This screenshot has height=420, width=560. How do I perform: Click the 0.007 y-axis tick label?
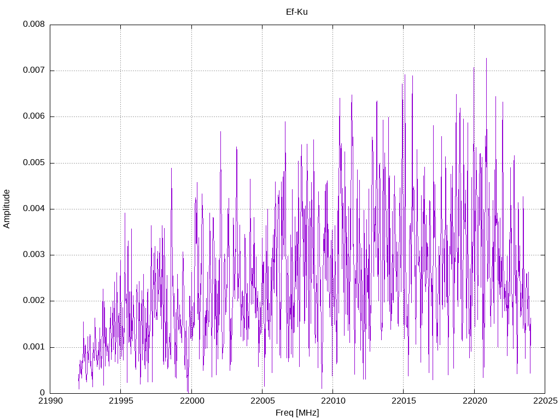[34, 71]
